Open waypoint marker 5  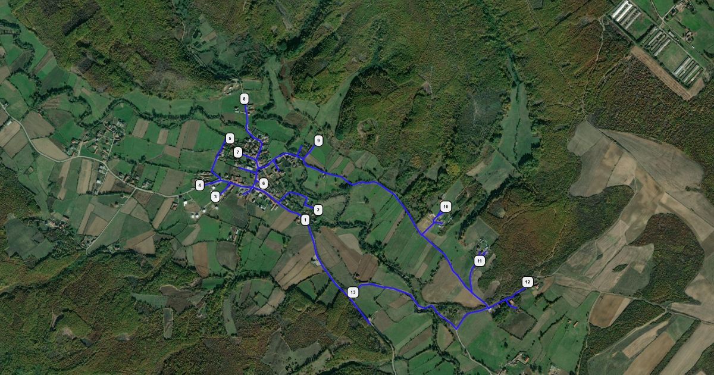click(230, 139)
